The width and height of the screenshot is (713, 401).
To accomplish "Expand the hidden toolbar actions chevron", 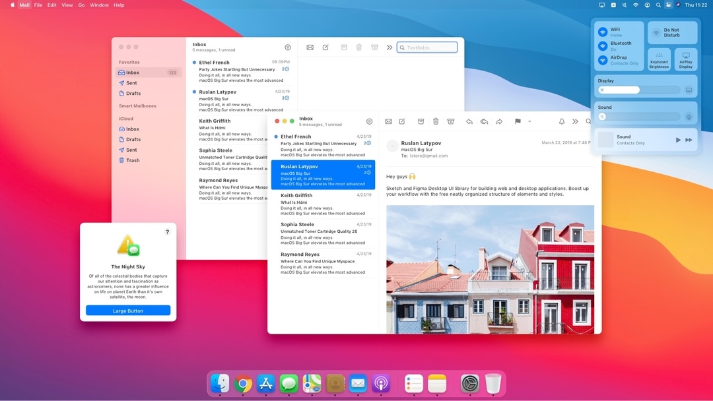I will (x=575, y=121).
